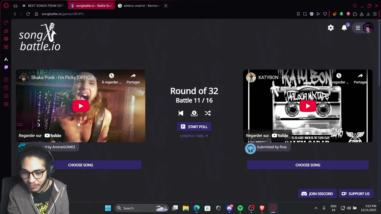Click the 'Submitted by firas' headphones avatar

(x=250, y=149)
